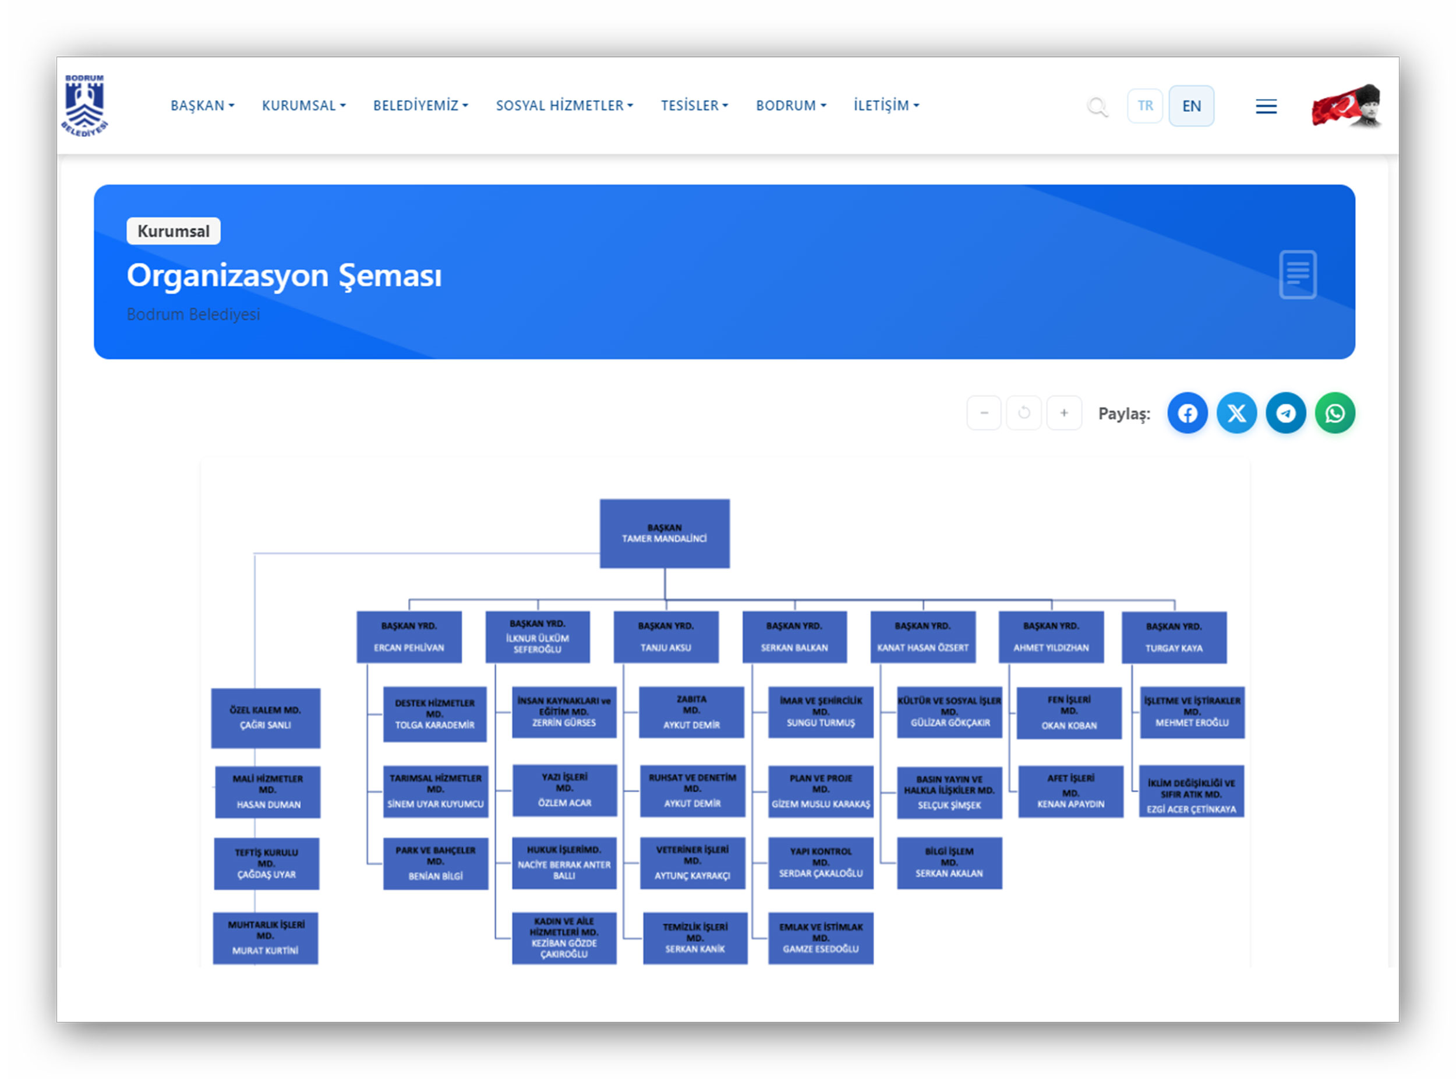Switch language to TR
1456x1079 pixels.
point(1144,106)
